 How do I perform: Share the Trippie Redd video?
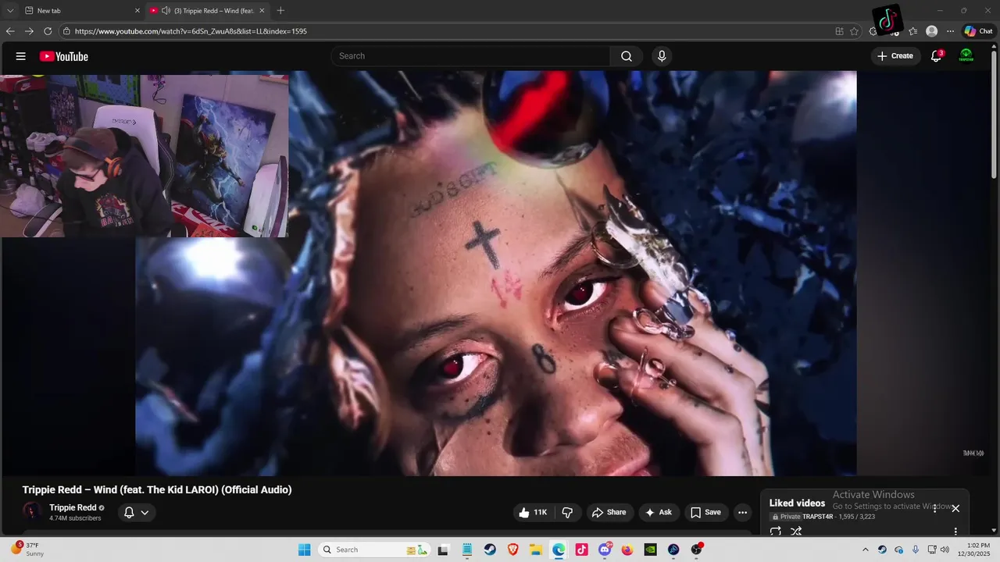(609, 513)
